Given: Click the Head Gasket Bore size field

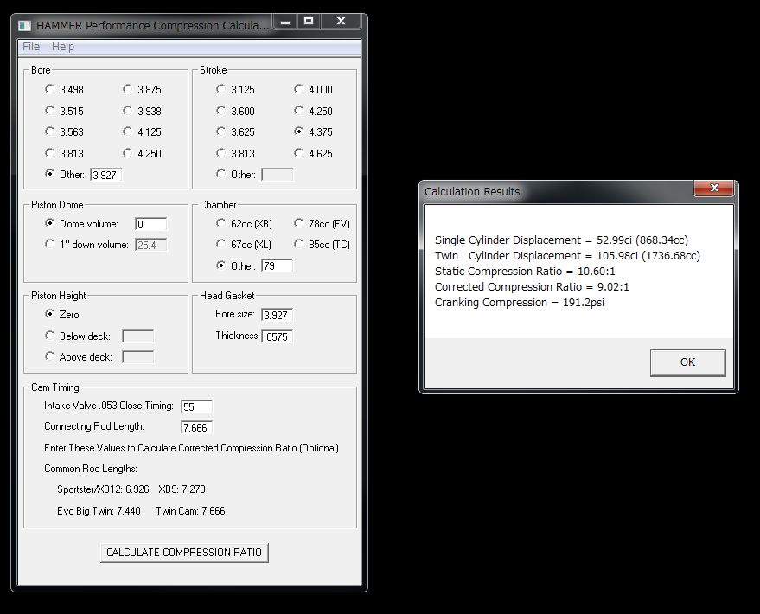Looking at the screenshot, I should click(277, 315).
